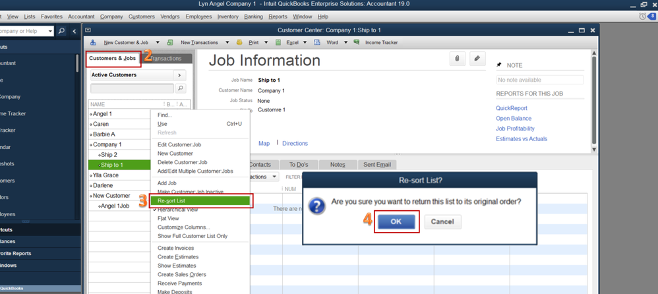Collapse the left icon bar arrow
The height and width of the screenshot is (294, 658).
pos(75,31)
